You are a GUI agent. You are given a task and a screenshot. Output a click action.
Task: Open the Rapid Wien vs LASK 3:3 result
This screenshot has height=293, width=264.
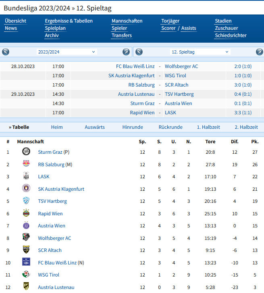(x=243, y=113)
